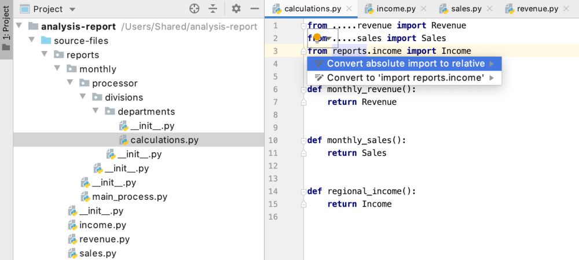Image resolution: width=579 pixels, height=260 pixels.
Task: Toggle code fold marker beside monthly_revenue definition
Action: click(303, 89)
